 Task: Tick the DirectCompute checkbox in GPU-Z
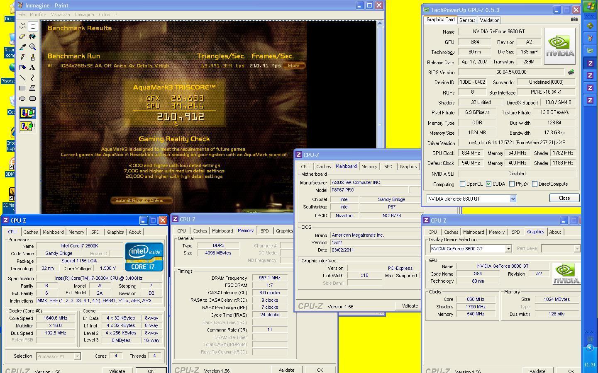pos(535,184)
